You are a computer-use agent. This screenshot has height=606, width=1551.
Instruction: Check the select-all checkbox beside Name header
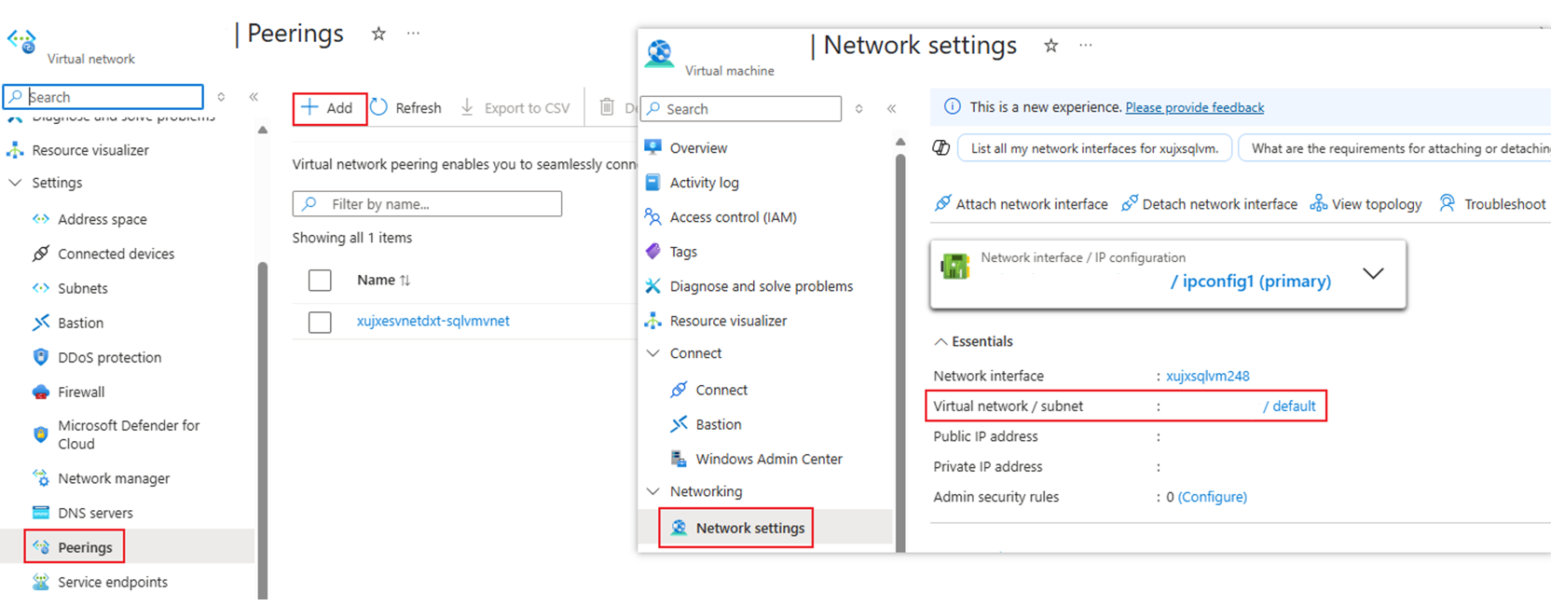coord(320,280)
